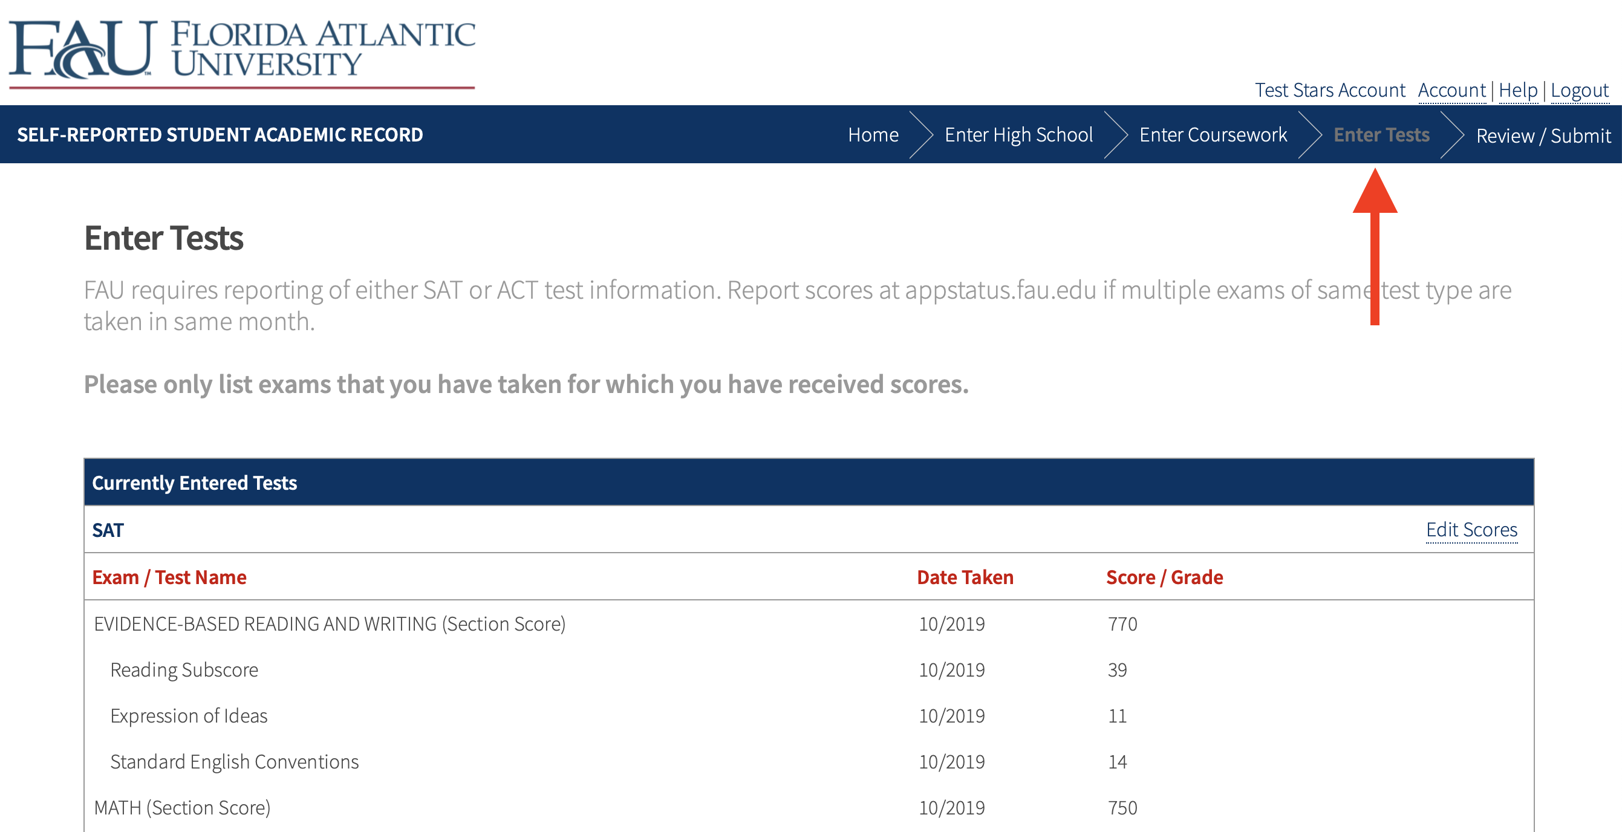The image size is (1622, 832).
Task: Click the Exam / Test Name column header
Action: tap(169, 577)
